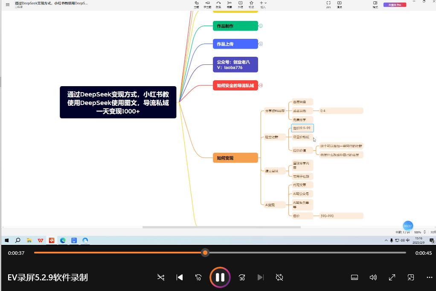Select the 0.4 value node
Screen dimensions: 436x291
pyautogui.click(x=341, y=111)
